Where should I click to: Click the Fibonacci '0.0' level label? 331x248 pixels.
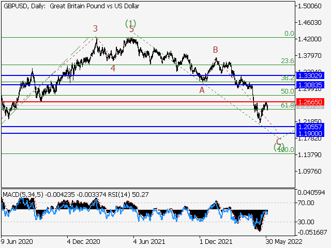tap(289, 33)
